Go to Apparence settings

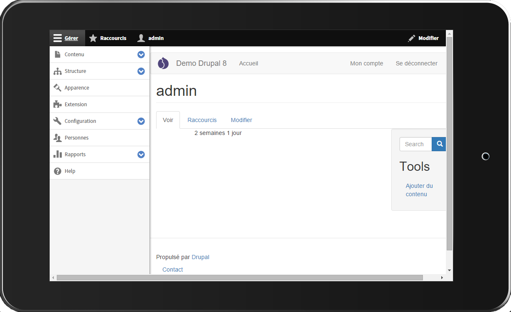point(77,88)
